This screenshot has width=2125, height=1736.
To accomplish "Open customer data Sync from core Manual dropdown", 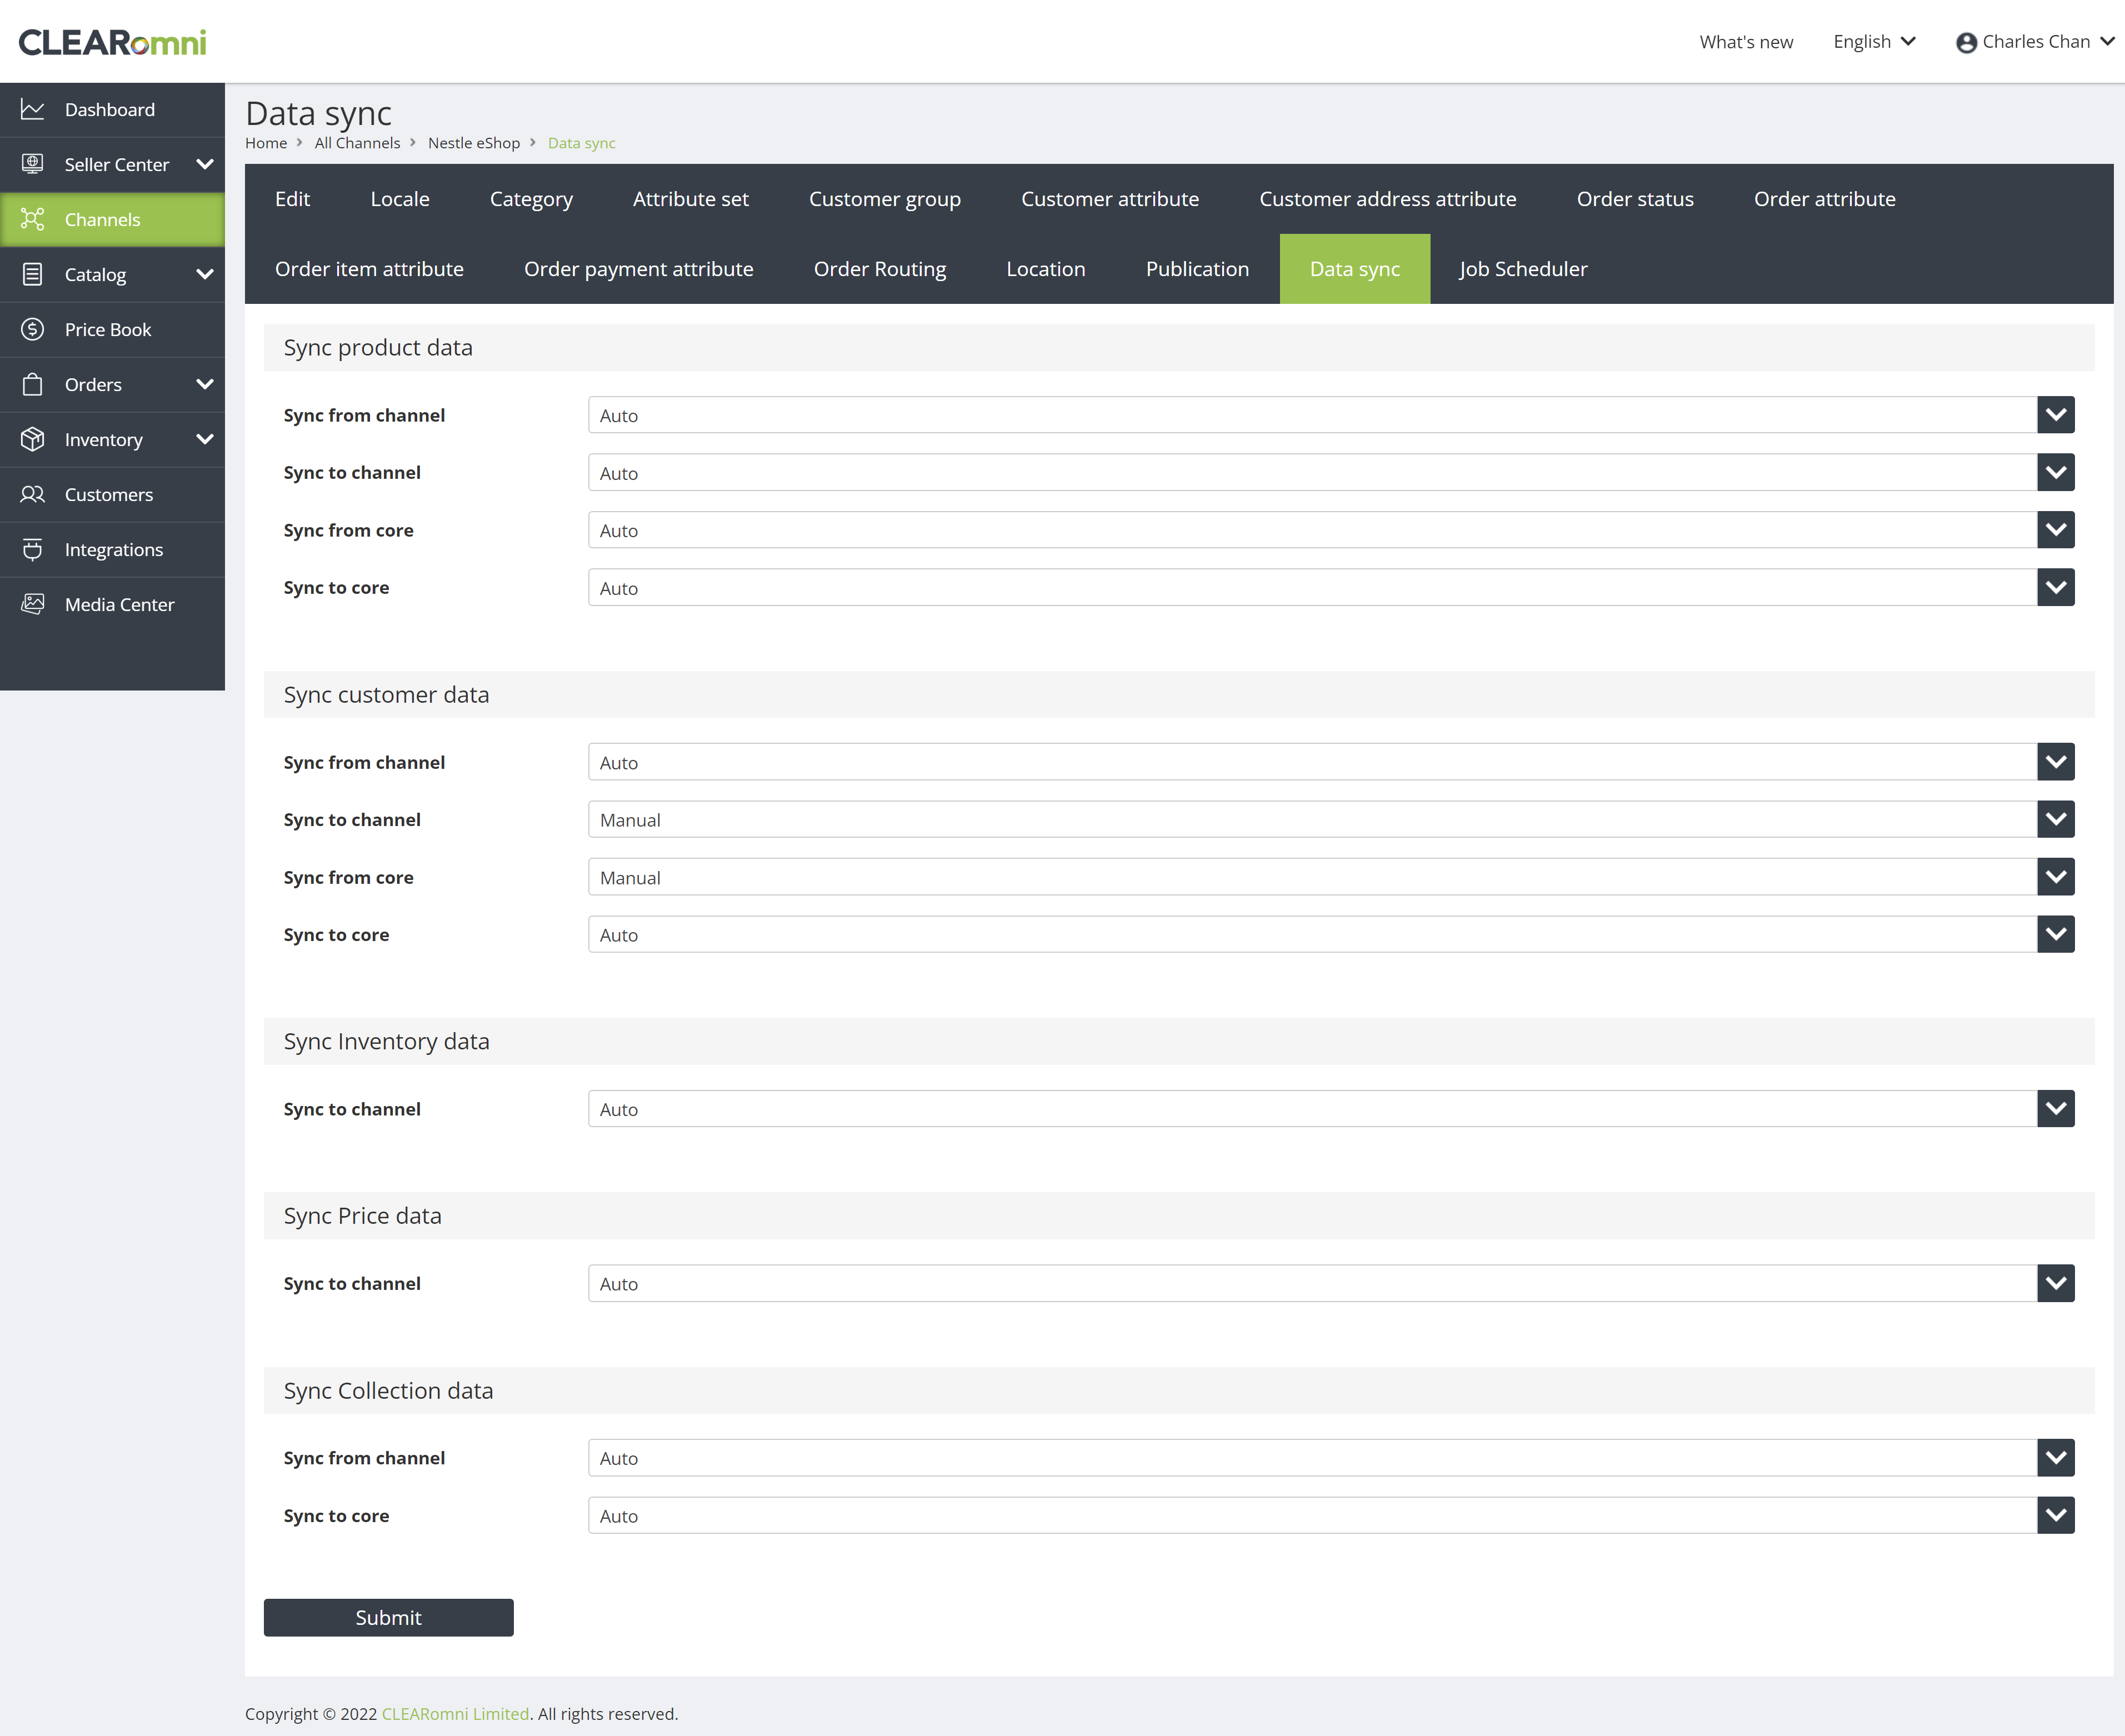I will pyautogui.click(x=1331, y=877).
